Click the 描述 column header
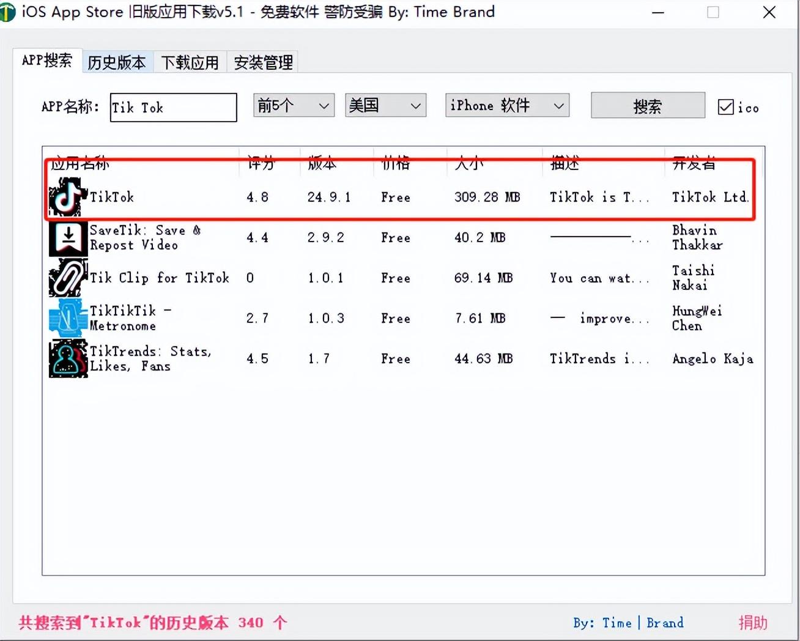The image size is (800, 641). point(565,163)
